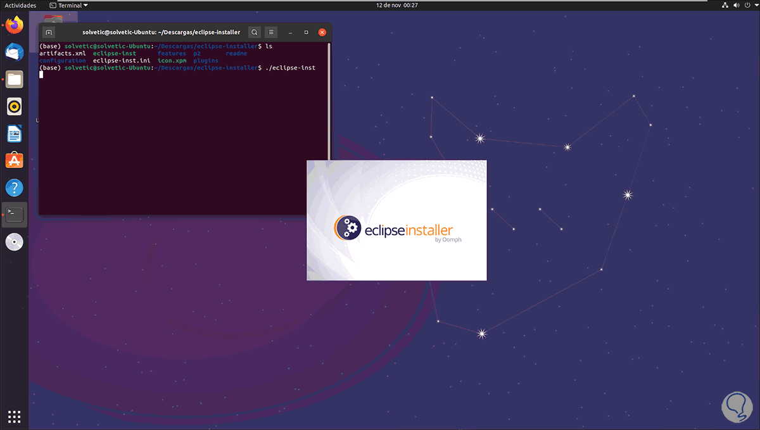760x430 pixels.
Task: Open the Help icon in the dock
Action: [x=14, y=187]
